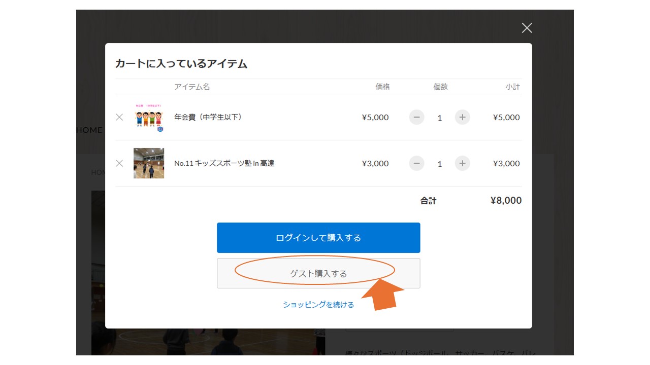Open the 年会費 children illustration thumbnail

click(x=149, y=118)
